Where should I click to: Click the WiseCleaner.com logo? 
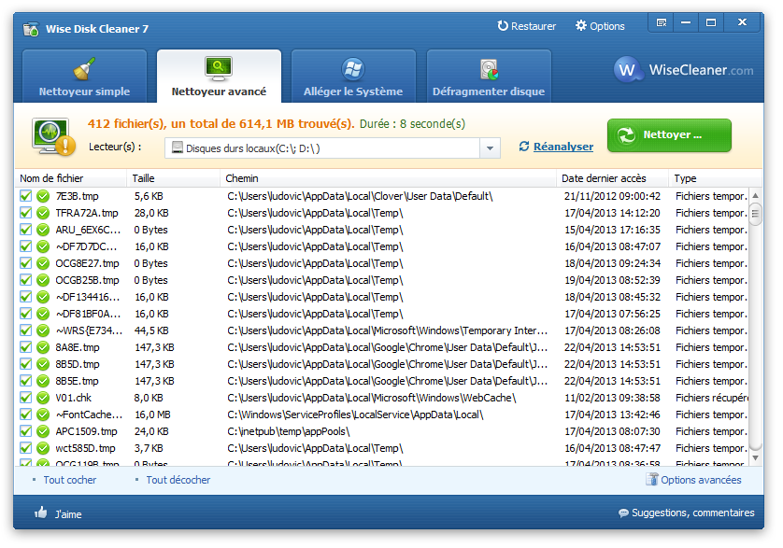(685, 70)
